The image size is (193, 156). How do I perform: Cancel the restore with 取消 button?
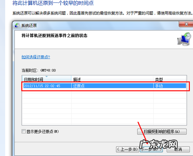click(178, 149)
